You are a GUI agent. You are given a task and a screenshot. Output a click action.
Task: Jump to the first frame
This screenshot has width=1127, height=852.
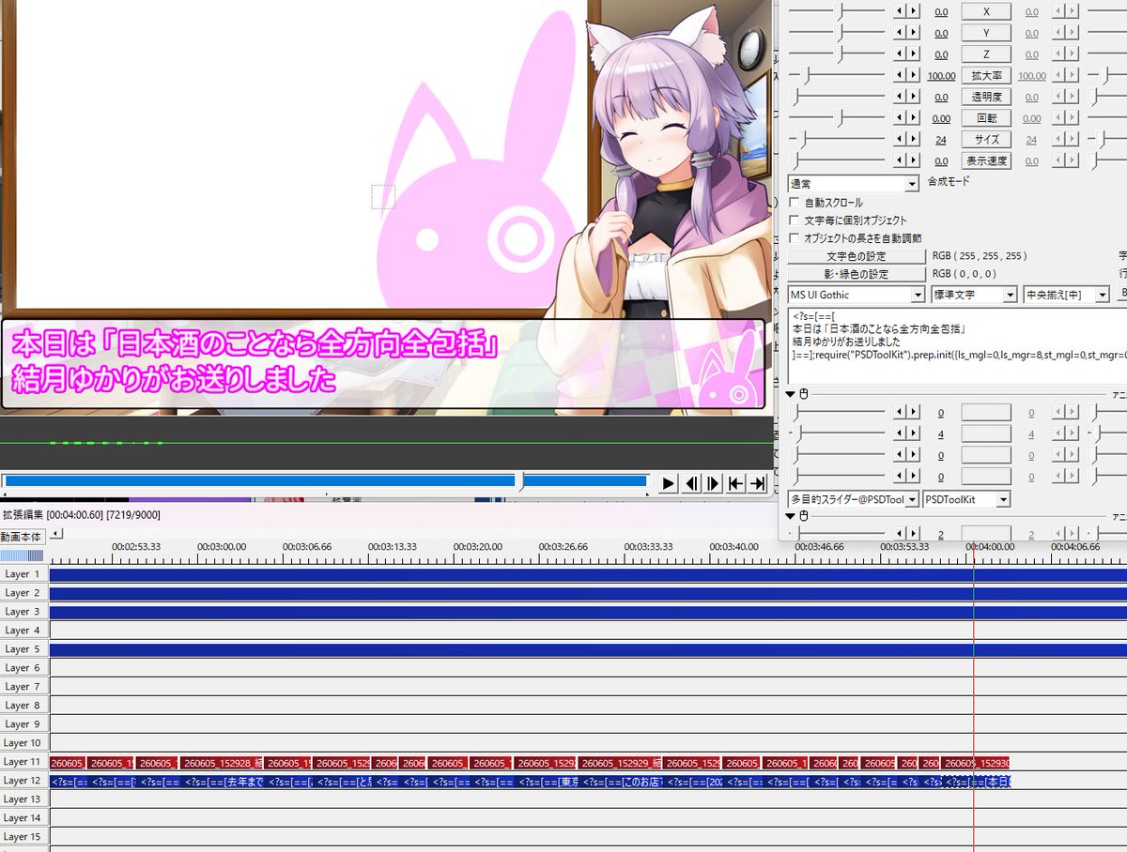[736, 483]
